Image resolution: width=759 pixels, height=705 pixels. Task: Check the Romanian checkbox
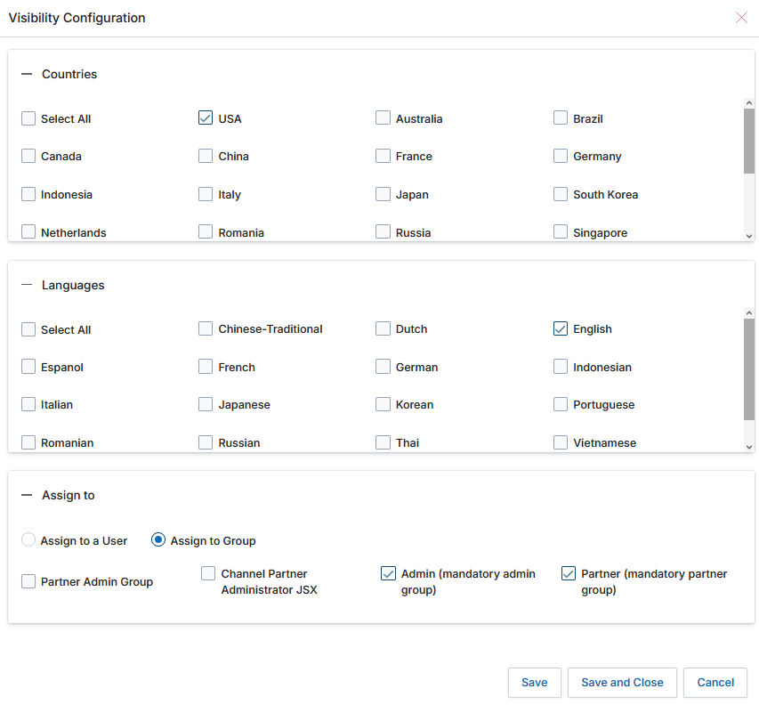pyautogui.click(x=28, y=442)
